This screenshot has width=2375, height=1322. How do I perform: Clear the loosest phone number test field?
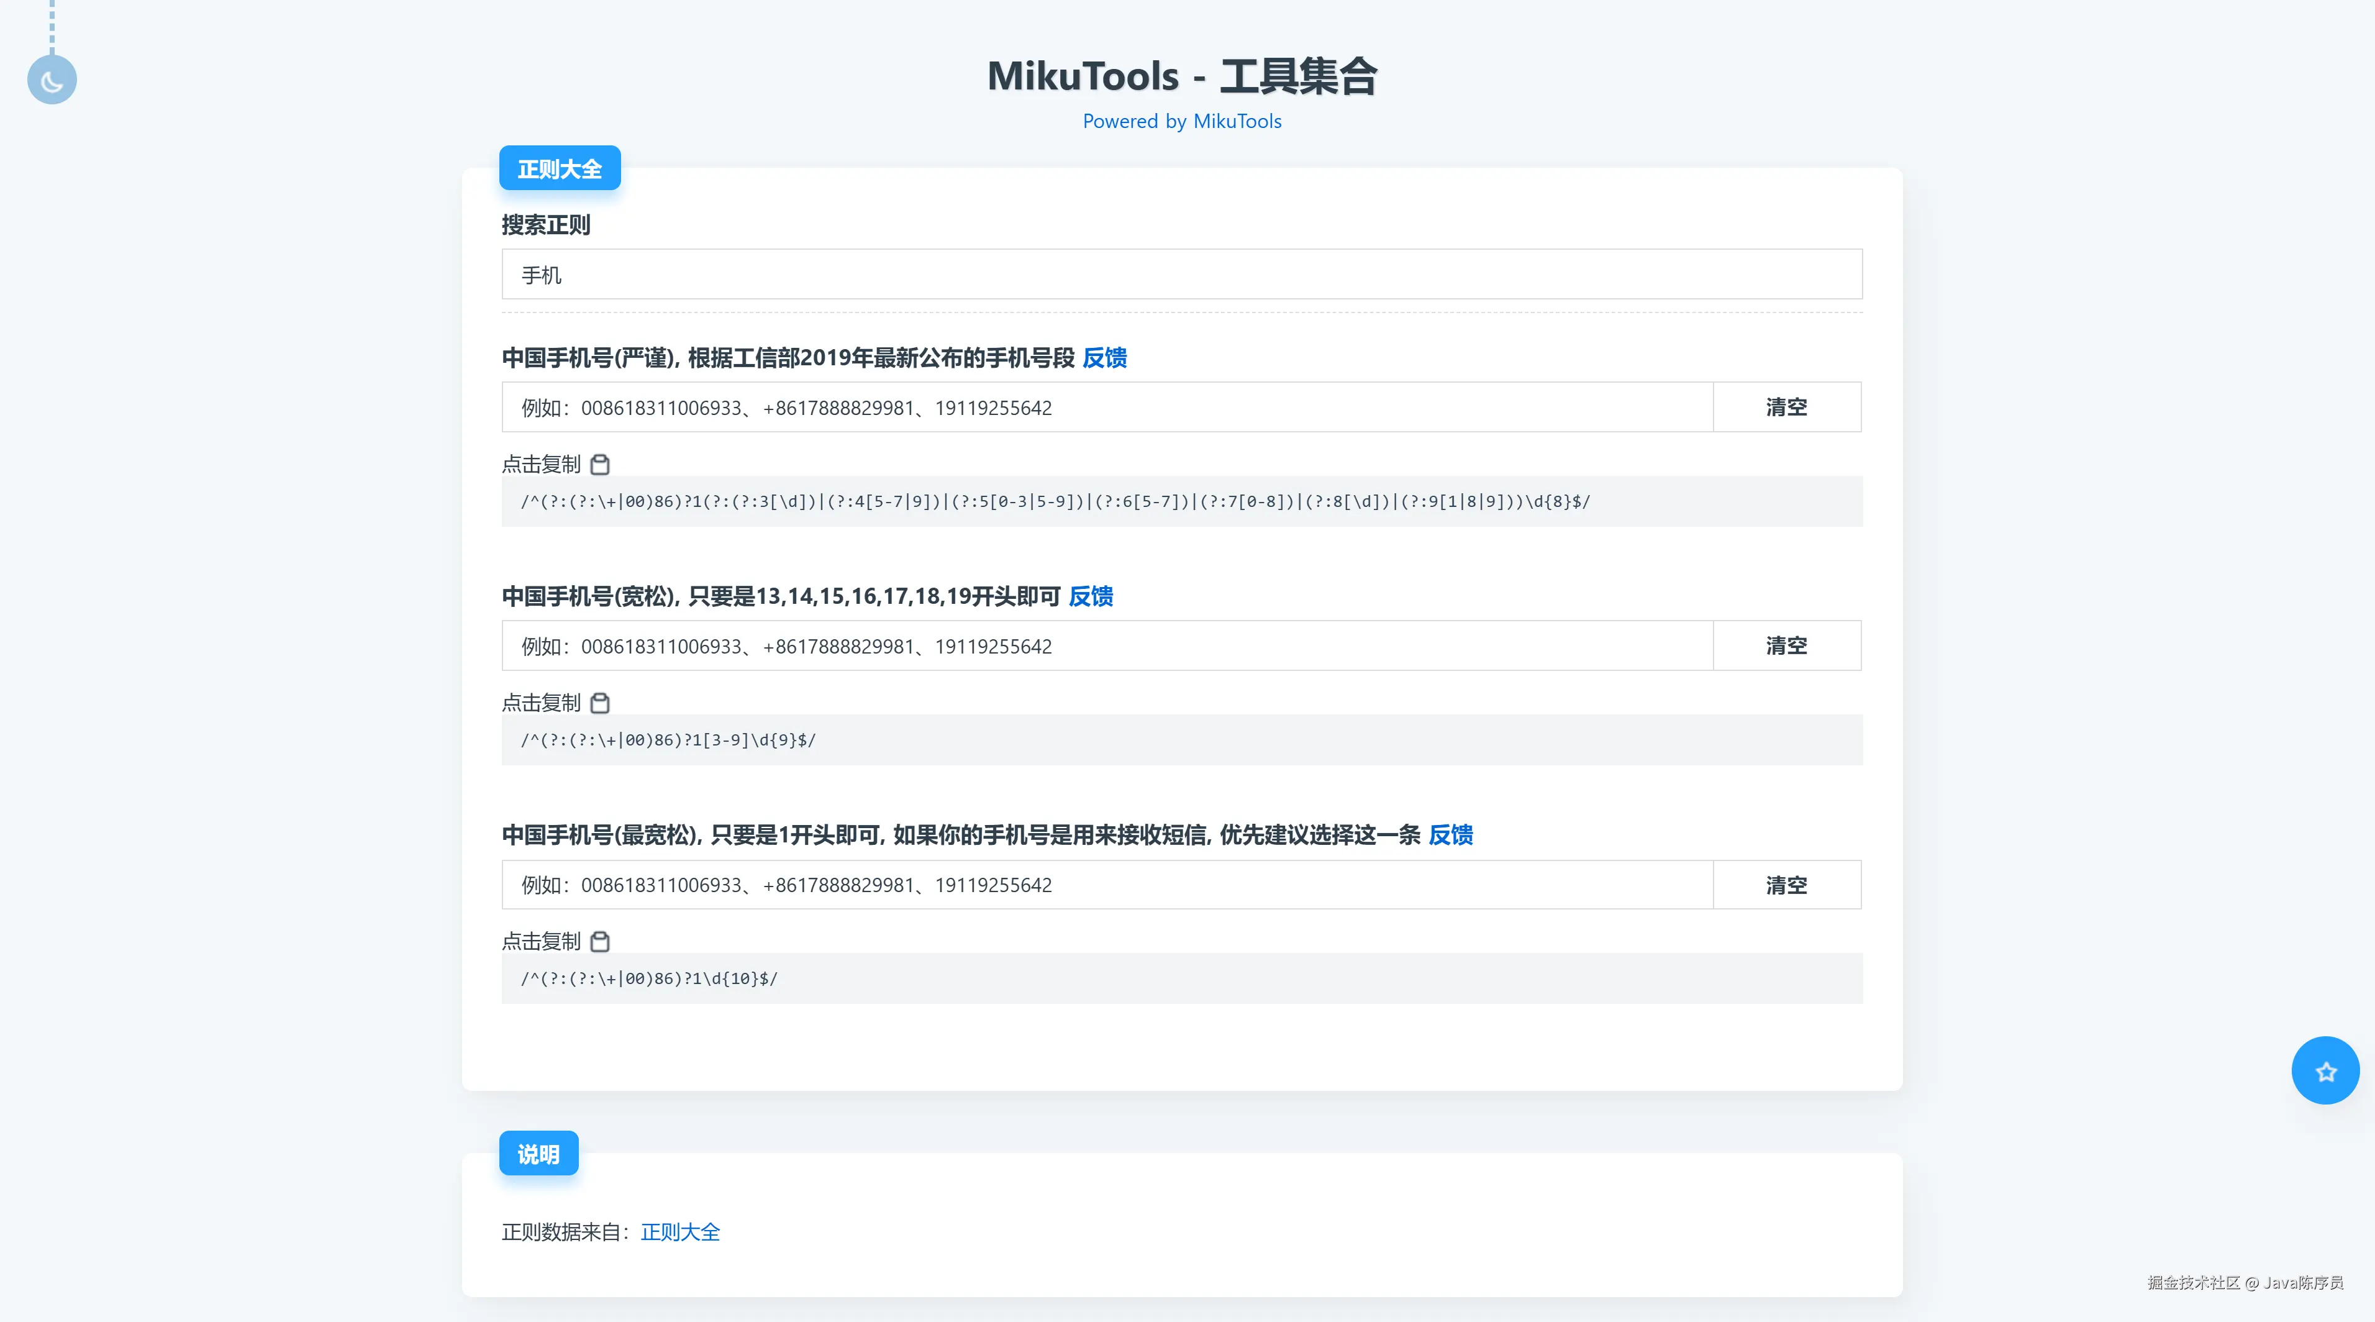pos(1786,885)
